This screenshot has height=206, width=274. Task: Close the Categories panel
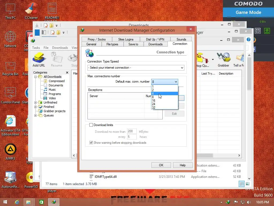pos(67,72)
